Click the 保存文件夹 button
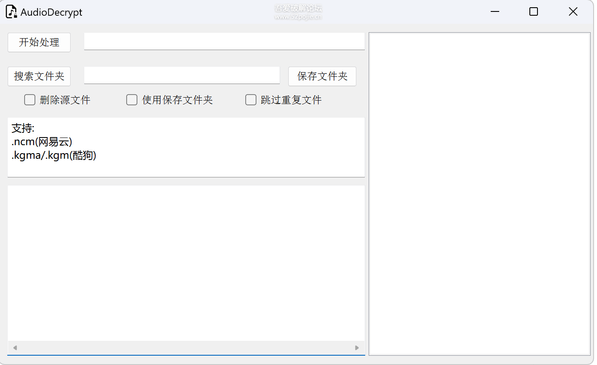Screen dimensions: 597x365 click(x=322, y=76)
